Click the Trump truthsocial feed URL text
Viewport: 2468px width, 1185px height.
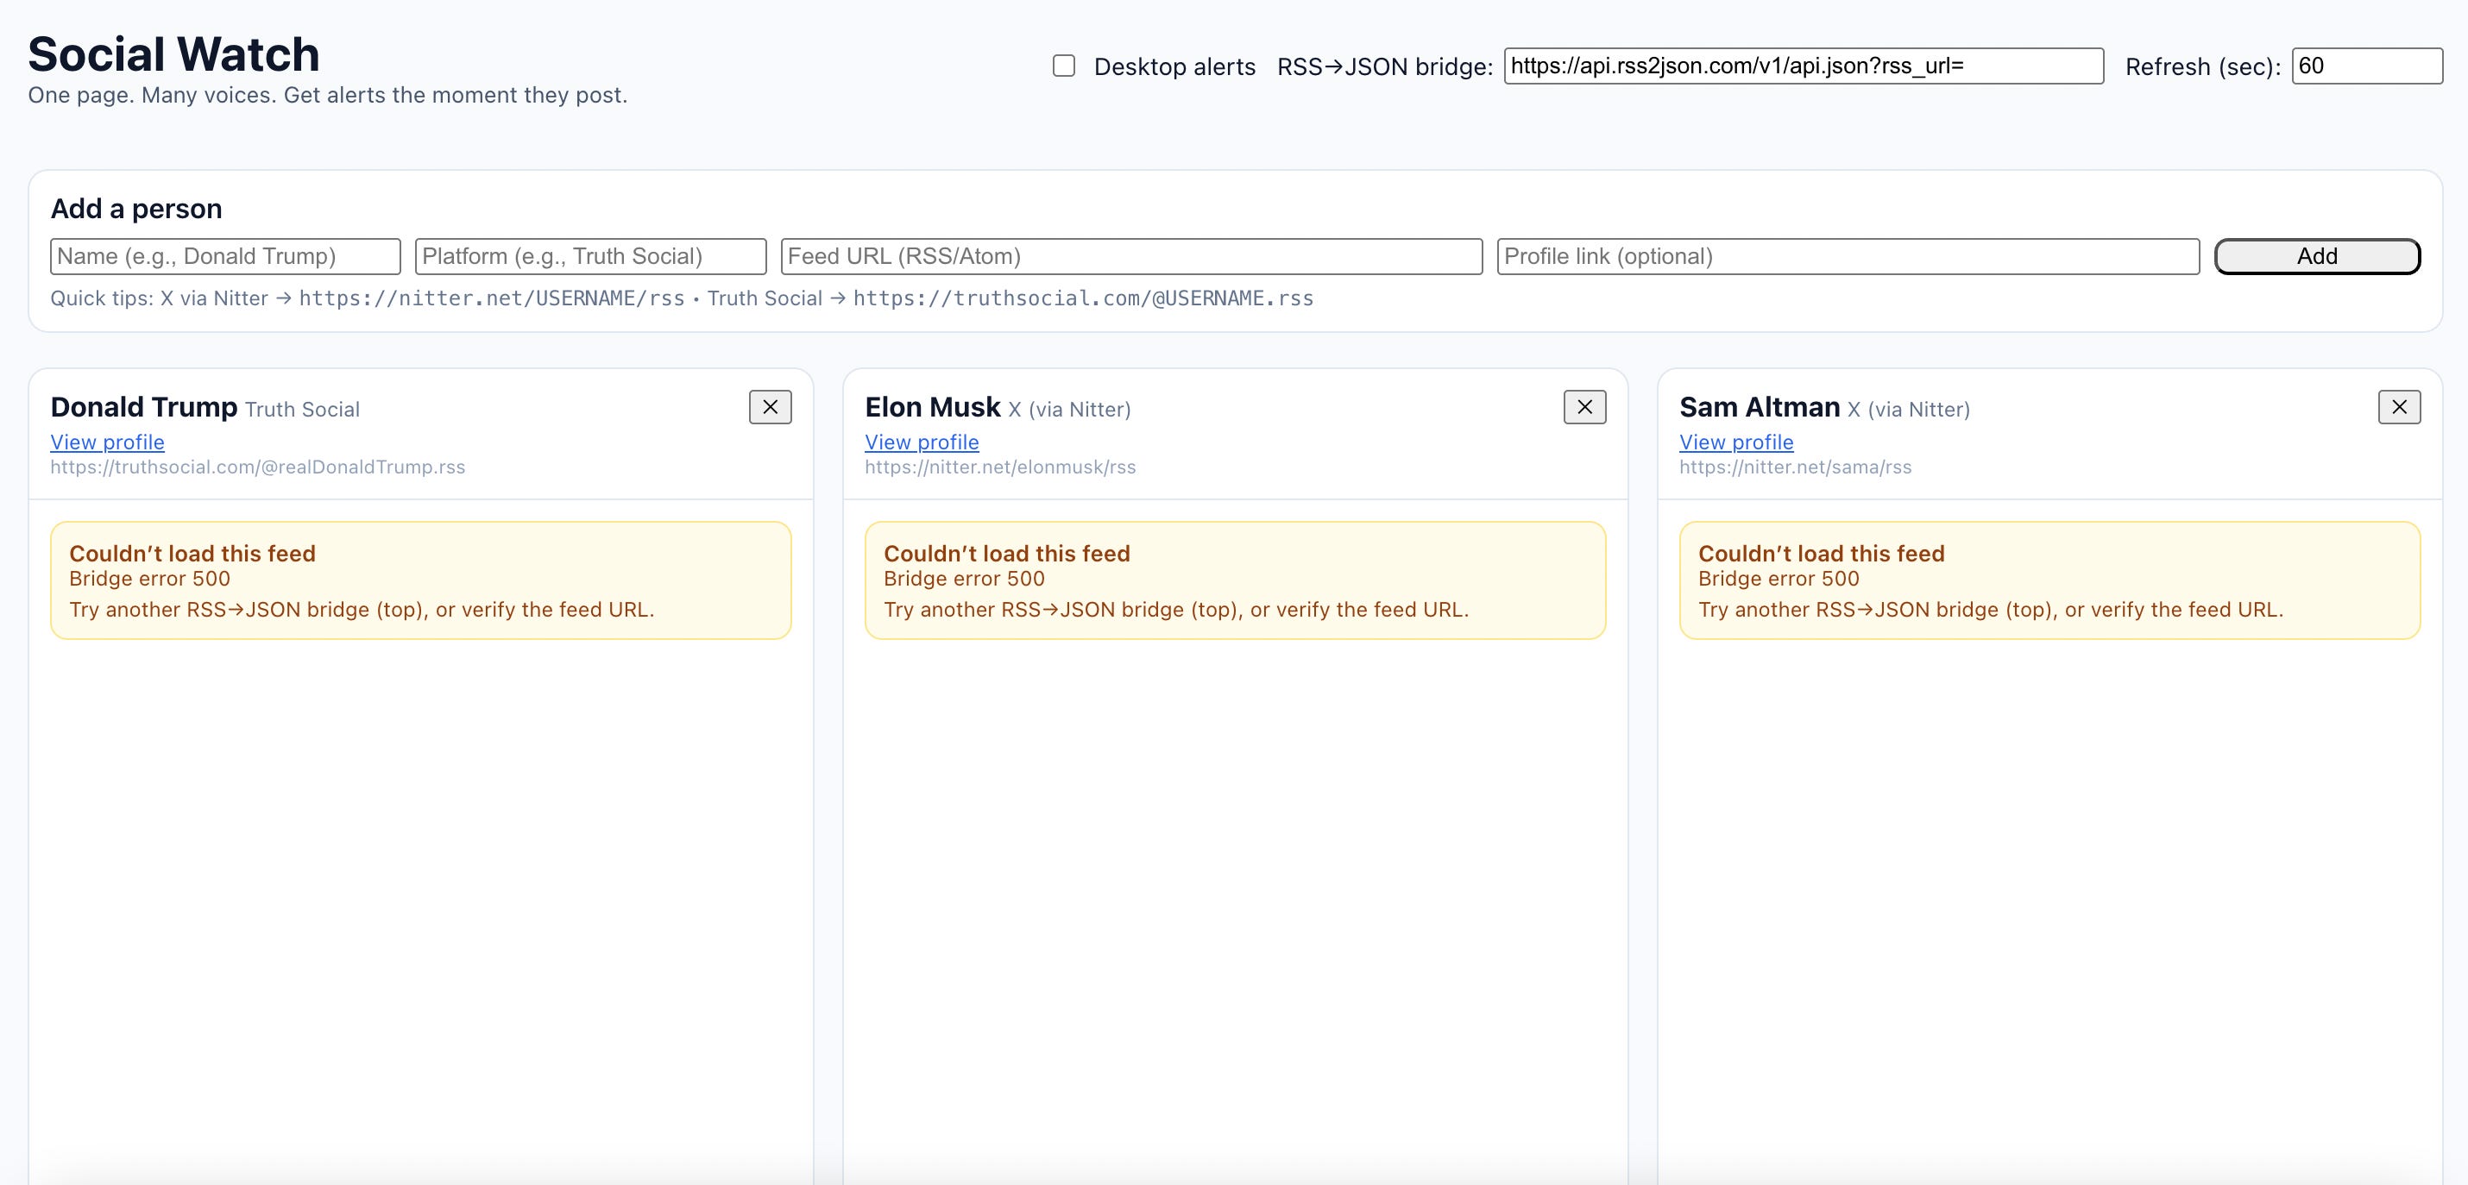tap(258, 467)
